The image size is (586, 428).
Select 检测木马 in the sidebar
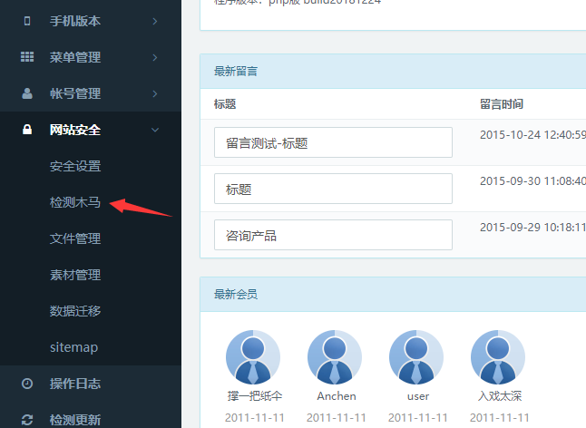[x=75, y=202]
